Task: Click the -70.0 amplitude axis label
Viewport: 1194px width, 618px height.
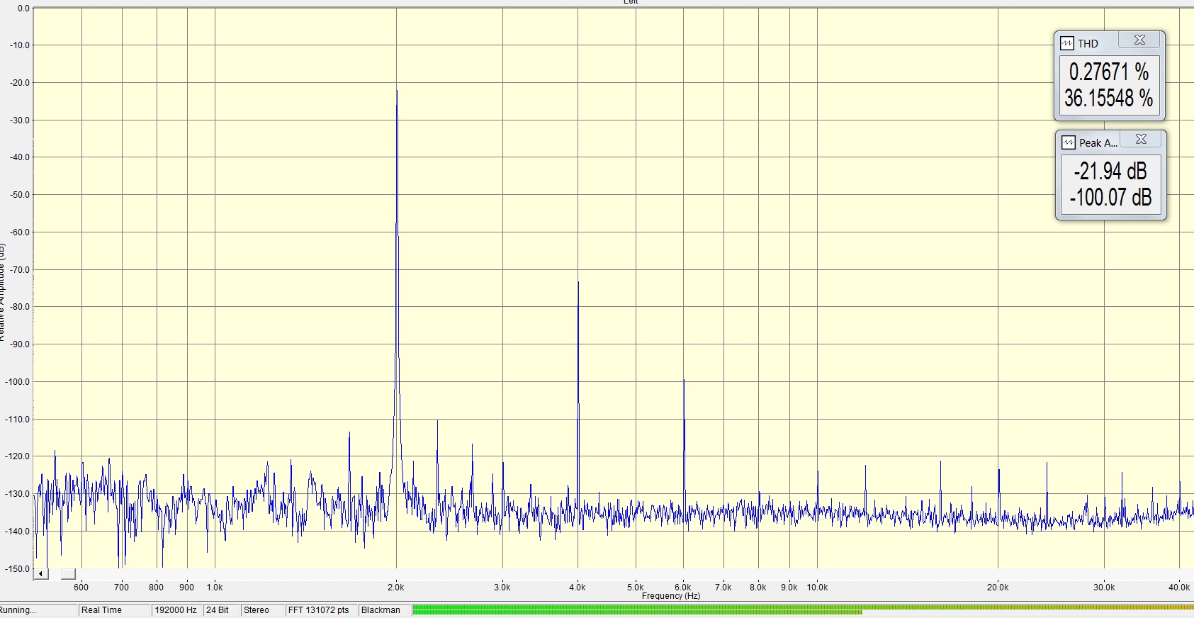Action: pos(20,270)
